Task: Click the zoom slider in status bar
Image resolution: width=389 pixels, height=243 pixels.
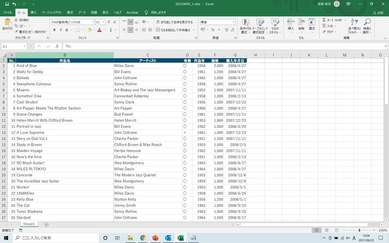Action: coord(359,230)
